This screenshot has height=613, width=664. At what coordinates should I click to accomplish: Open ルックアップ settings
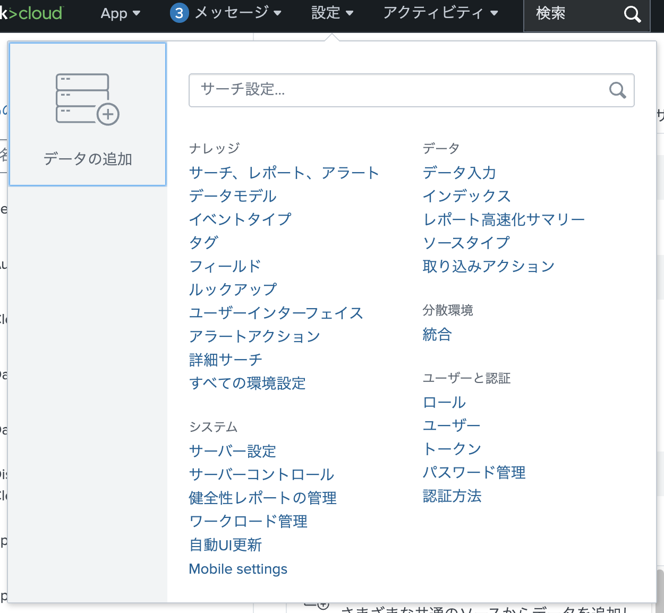233,290
